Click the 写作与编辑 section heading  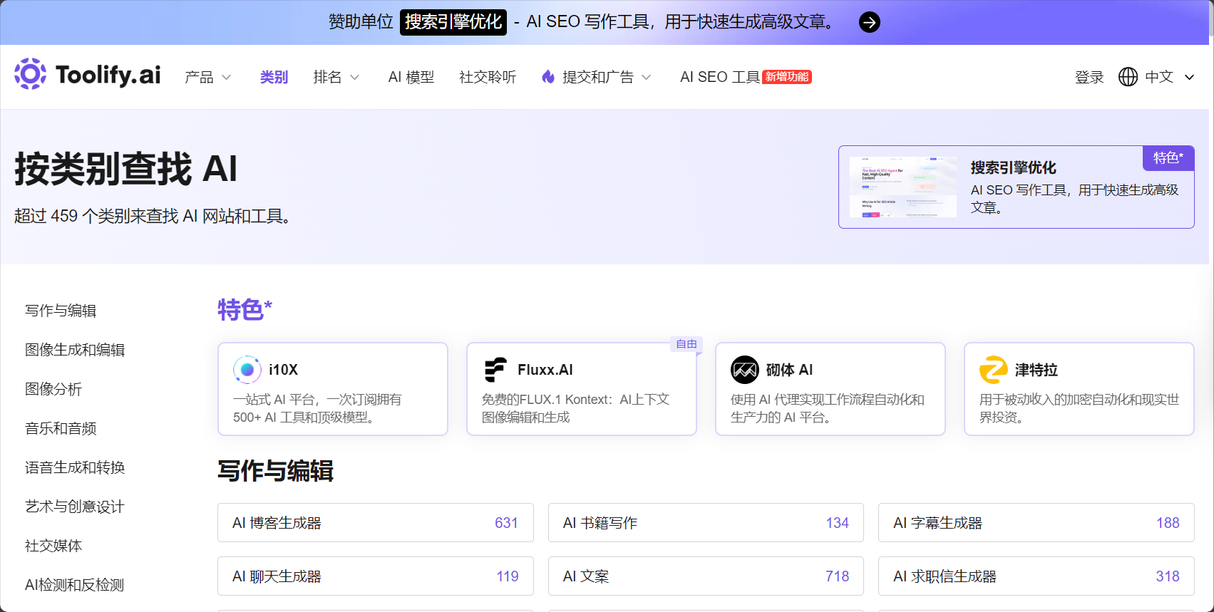tap(275, 471)
